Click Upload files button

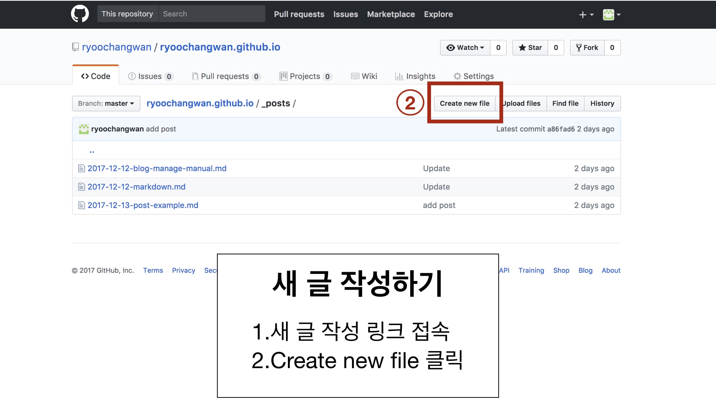pos(520,103)
